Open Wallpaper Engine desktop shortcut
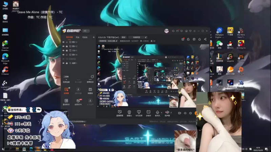Screen dimensions: 271x152 tap(220, 33)
